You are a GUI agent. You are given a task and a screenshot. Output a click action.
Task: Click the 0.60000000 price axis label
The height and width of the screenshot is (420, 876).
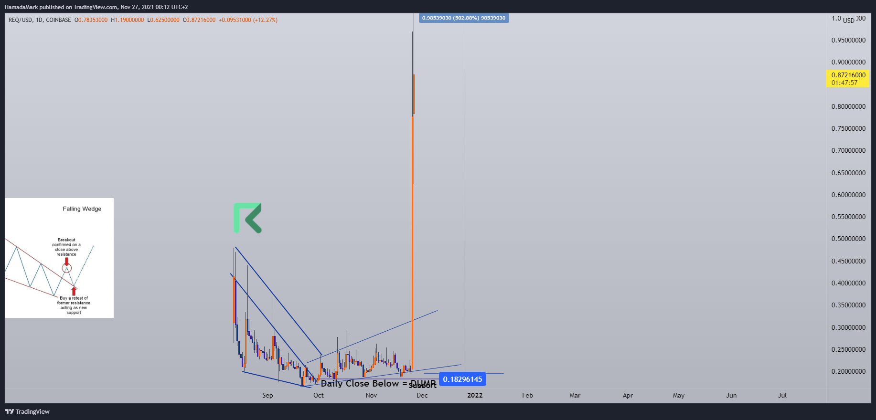(848, 195)
